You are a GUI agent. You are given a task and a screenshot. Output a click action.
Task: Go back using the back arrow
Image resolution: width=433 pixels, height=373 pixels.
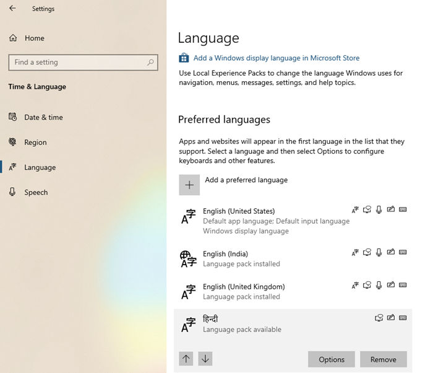[12, 8]
